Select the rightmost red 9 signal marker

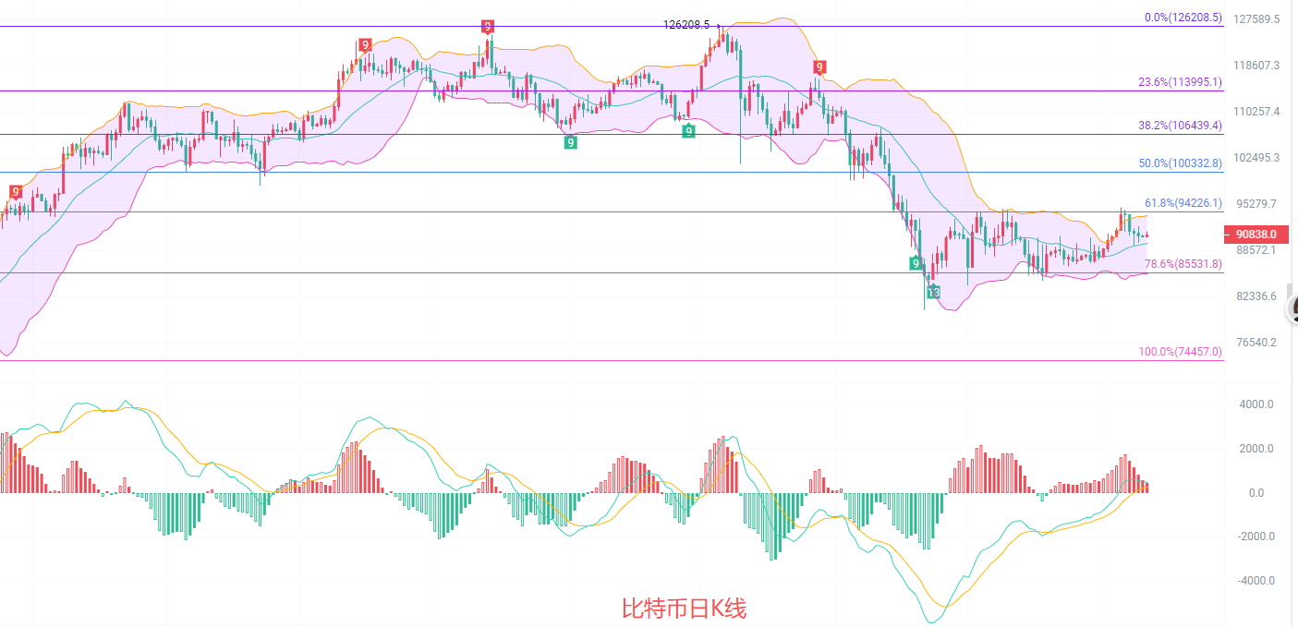[x=819, y=67]
